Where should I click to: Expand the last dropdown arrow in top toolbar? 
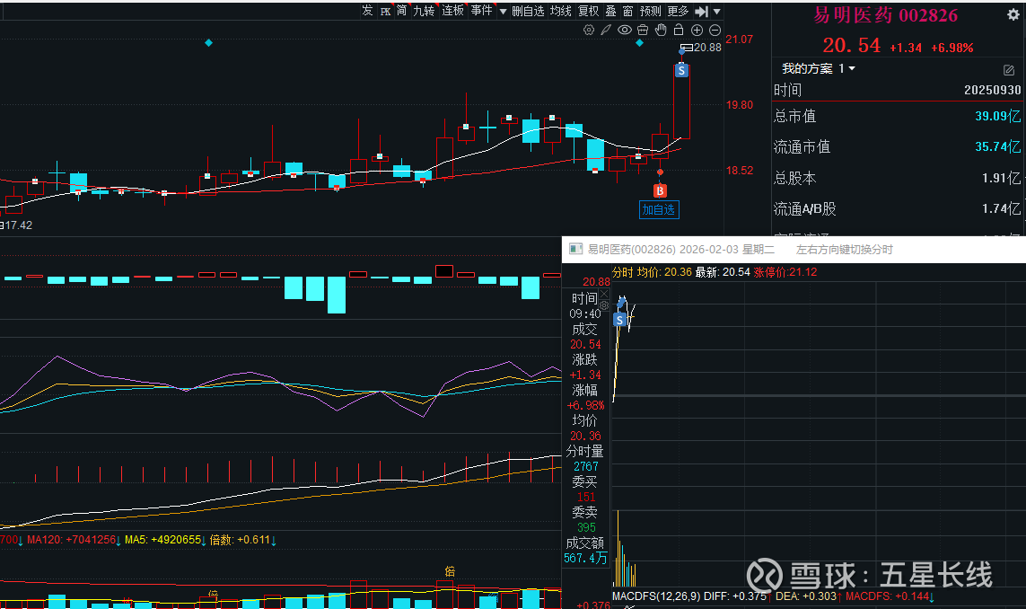(x=717, y=12)
